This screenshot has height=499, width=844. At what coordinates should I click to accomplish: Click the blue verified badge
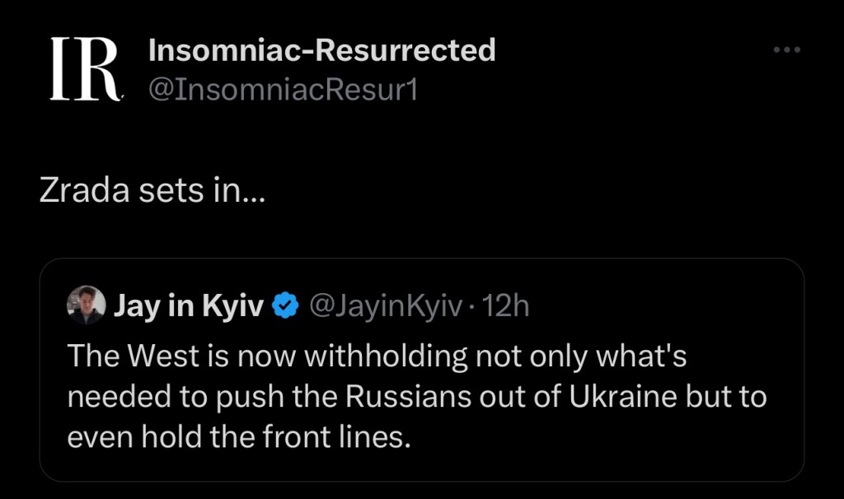(x=286, y=306)
